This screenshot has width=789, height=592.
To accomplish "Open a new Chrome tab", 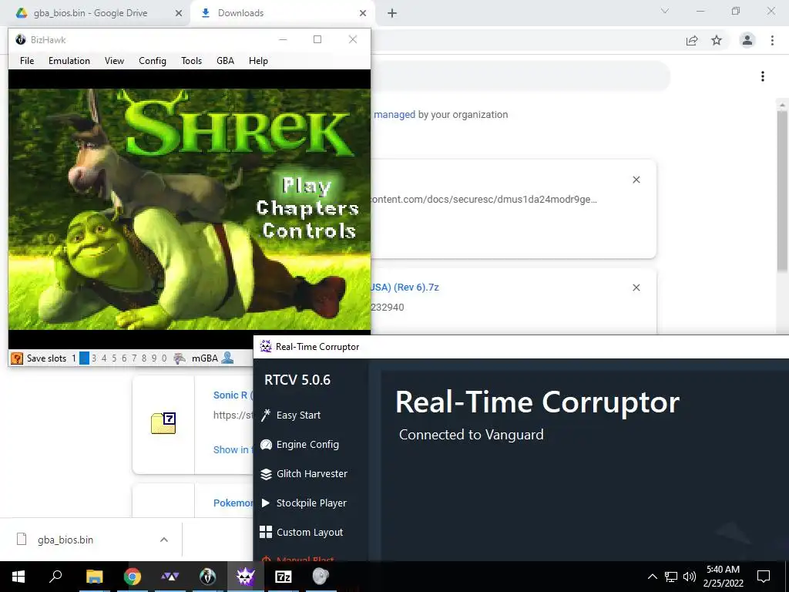I will click(x=392, y=13).
